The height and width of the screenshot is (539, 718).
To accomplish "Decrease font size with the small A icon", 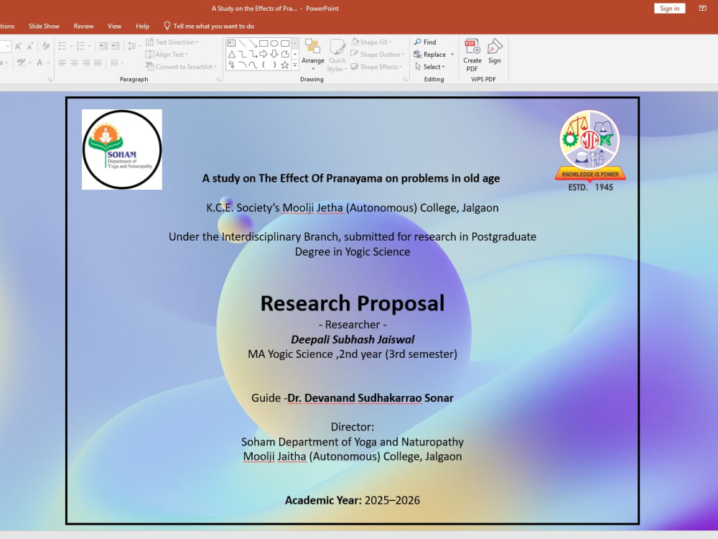I will pos(30,46).
